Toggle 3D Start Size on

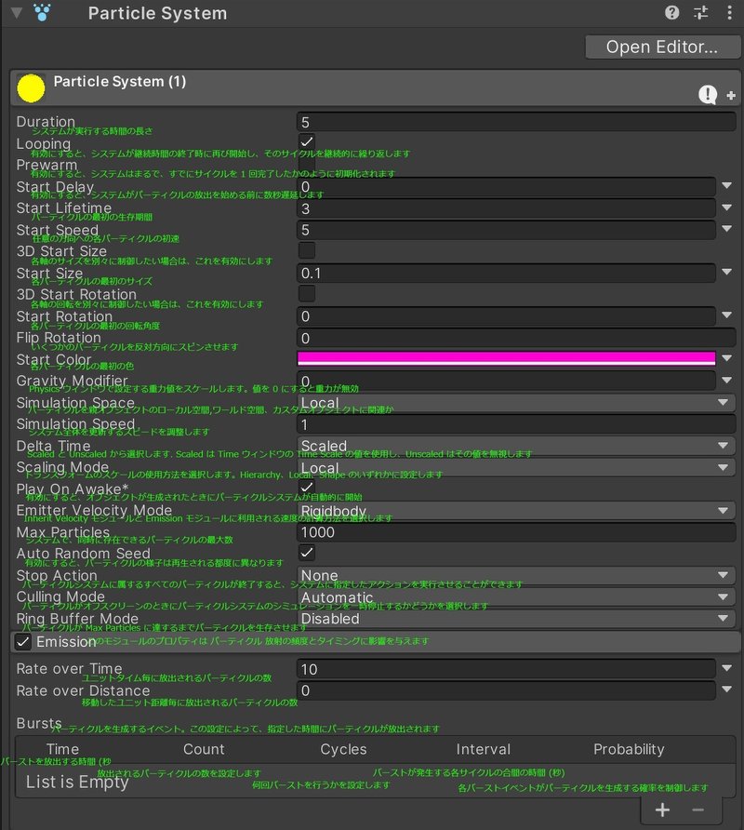coord(308,248)
